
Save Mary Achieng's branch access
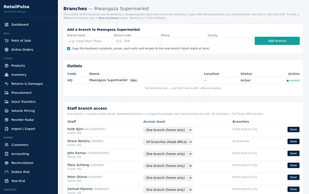294,166
